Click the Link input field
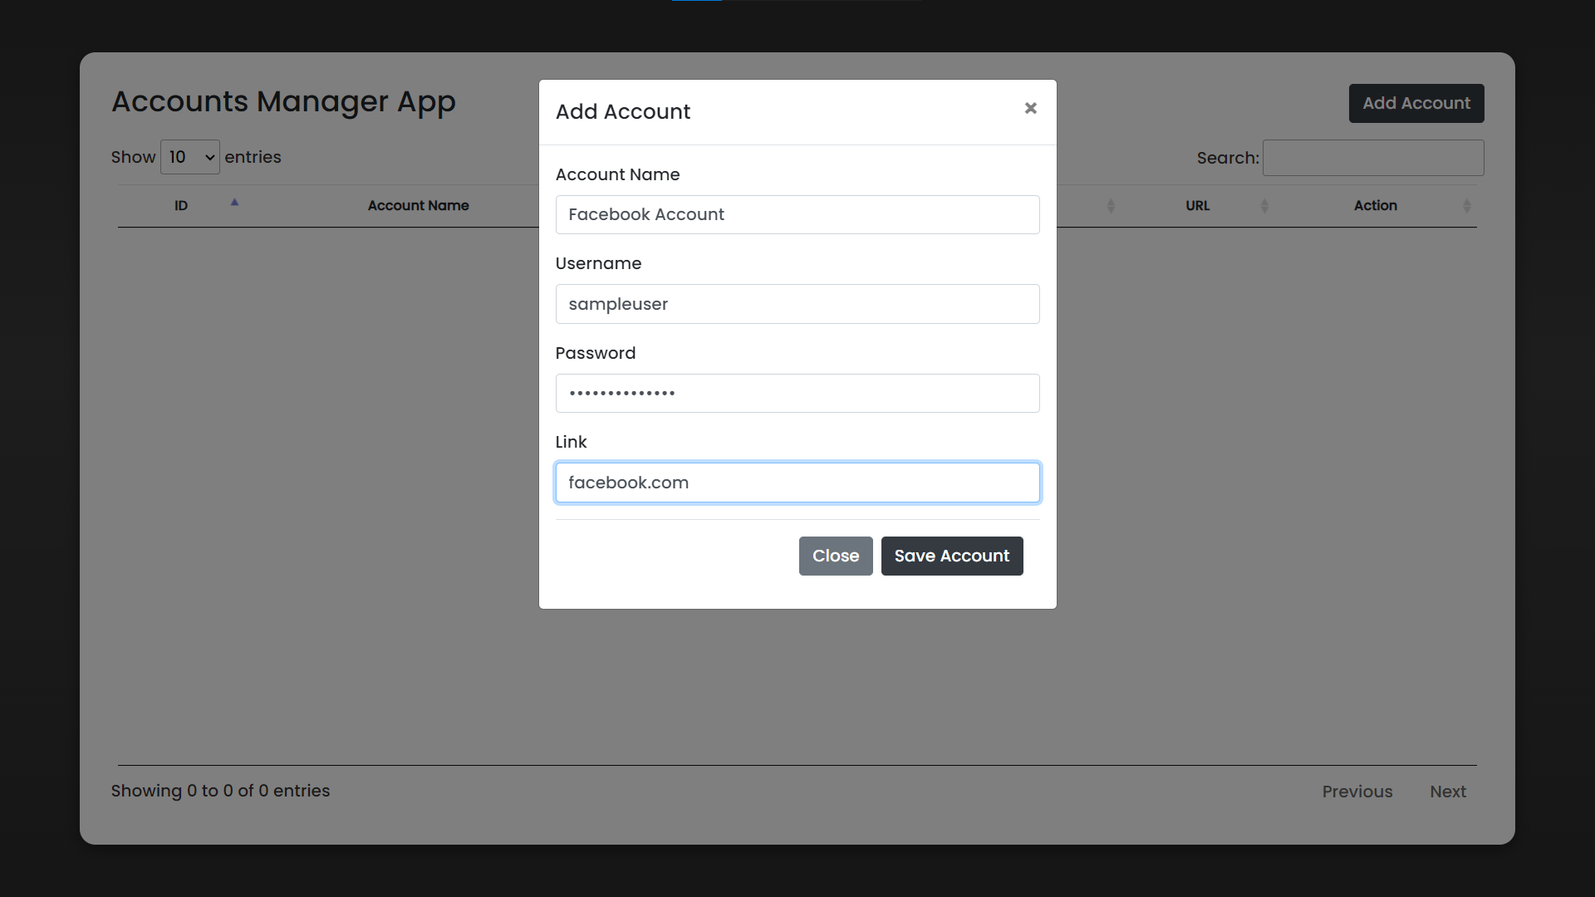The image size is (1595, 897). [x=797, y=483]
